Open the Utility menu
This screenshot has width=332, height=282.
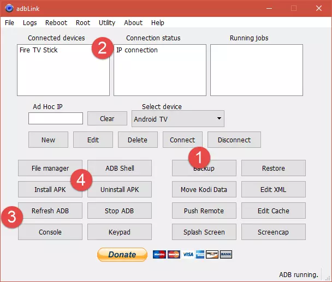(x=107, y=22)
